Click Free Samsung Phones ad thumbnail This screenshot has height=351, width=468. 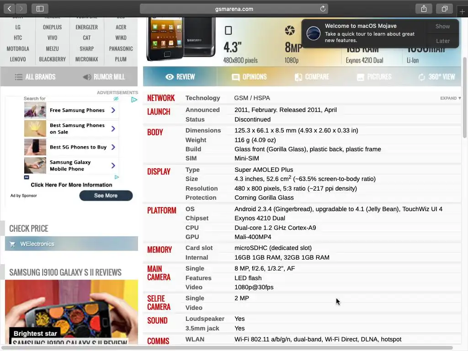point(35,110)
